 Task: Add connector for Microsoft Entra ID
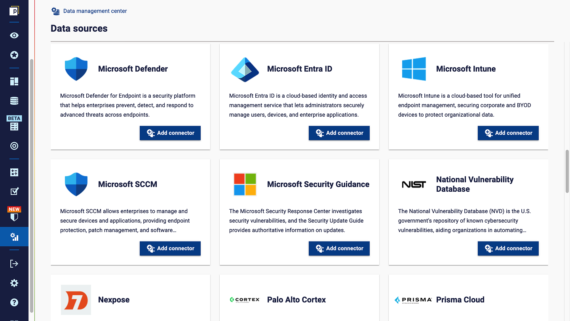pos(339,133)
